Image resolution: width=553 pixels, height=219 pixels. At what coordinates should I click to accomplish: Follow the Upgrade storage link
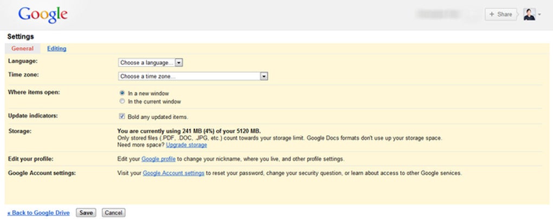coord(187,145)
